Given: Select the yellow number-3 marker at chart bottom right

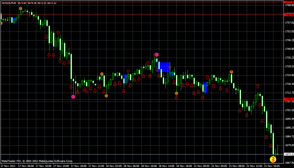Looking at the screenshot, I should pos(273,159).
